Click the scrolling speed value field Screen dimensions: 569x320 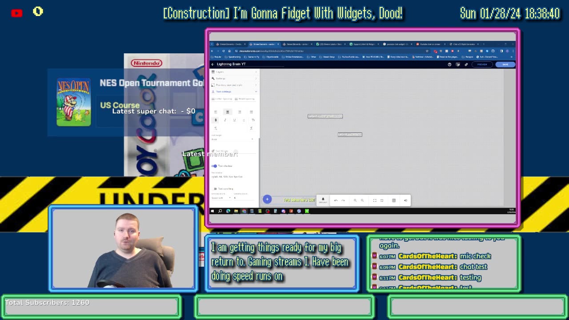[x=244, y=198]
